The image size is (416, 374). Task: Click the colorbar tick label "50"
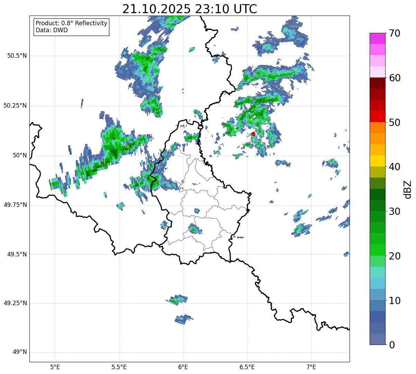[395, 122]
